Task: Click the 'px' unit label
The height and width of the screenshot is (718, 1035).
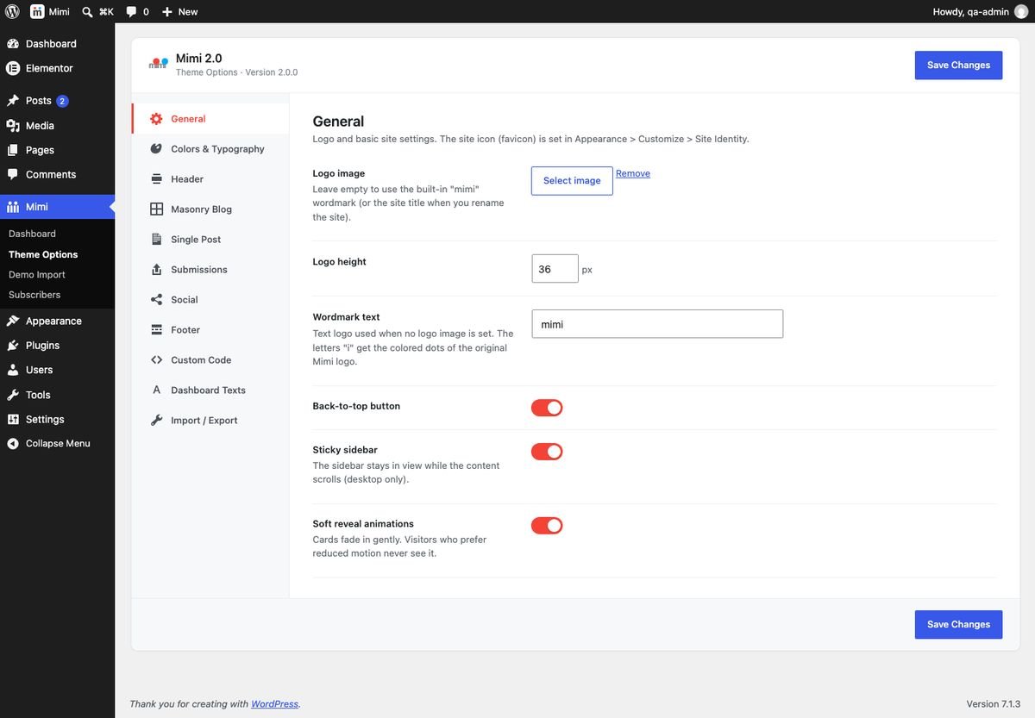Action: (x=587, y=270)
